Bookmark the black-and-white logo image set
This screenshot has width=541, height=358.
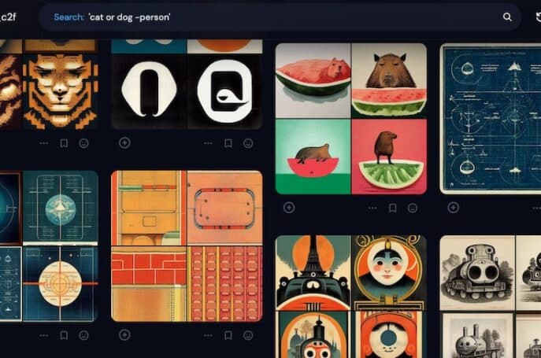click(x=228, y=143)
